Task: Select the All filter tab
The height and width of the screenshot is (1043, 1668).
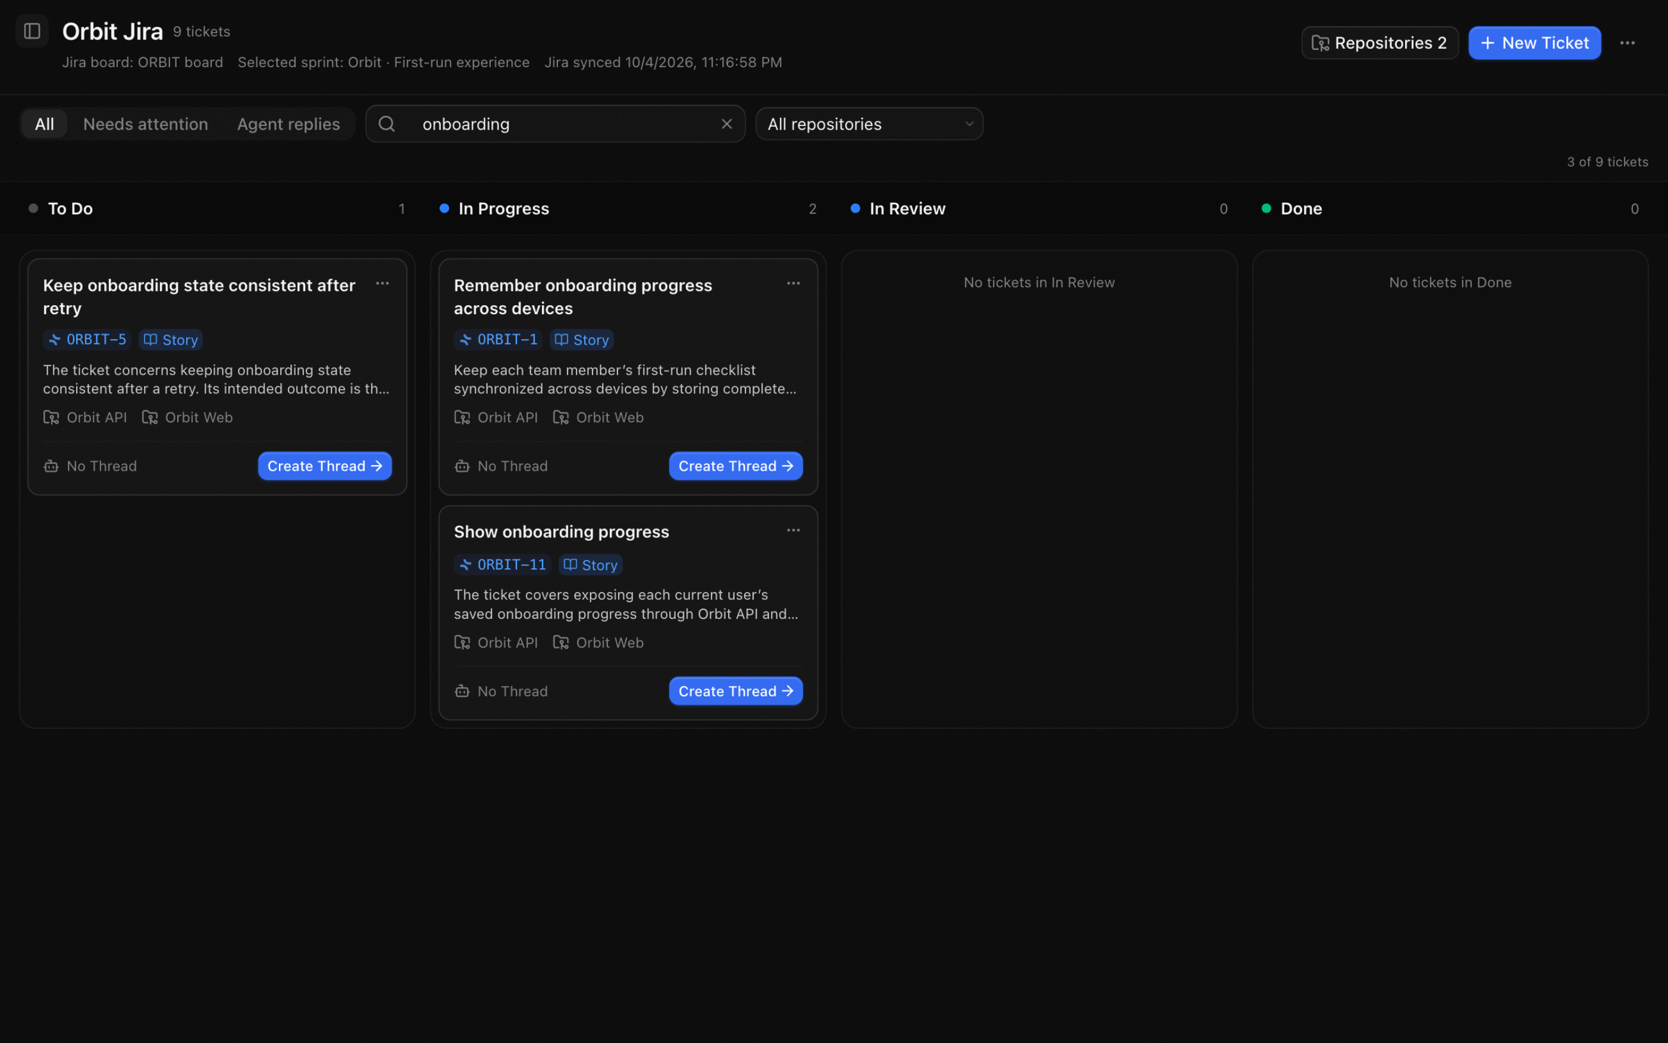Action: click(44, 124)
